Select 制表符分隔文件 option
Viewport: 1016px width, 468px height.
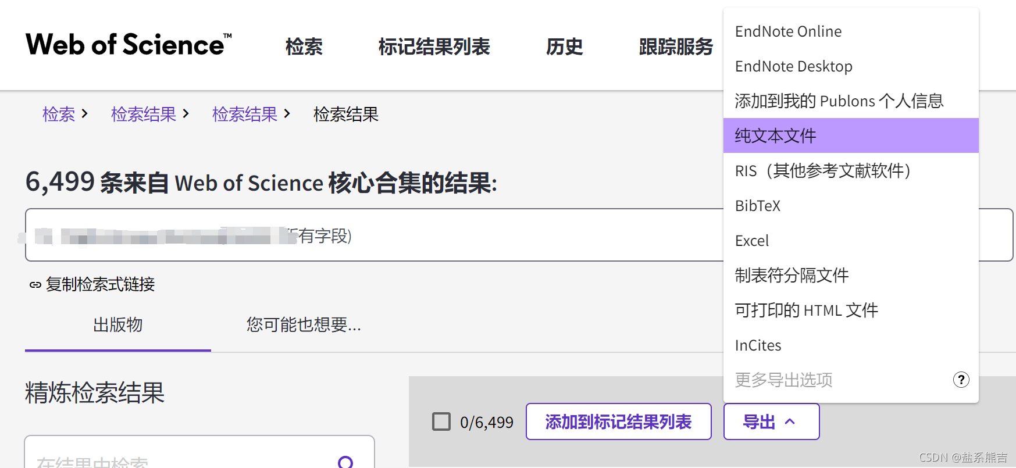[x=851, y=276]
